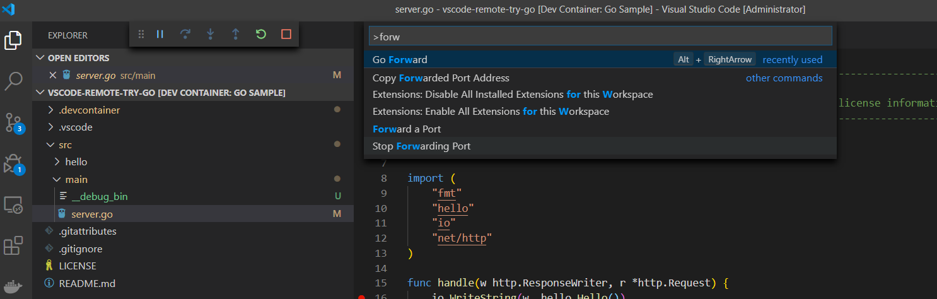Close server.go in Open Editors
937x299 pixels.
pos(53,75)
